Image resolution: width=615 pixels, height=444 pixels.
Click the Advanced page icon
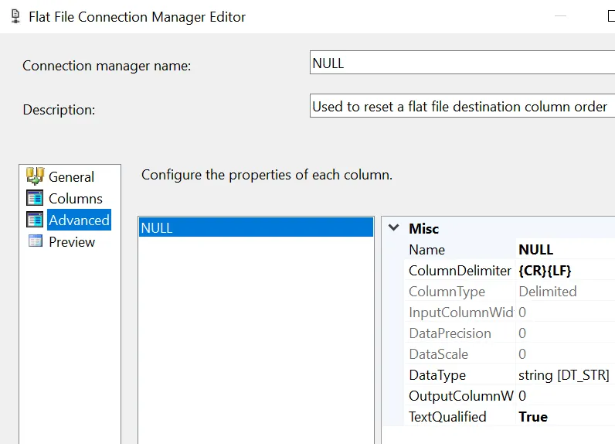point(35,220)
